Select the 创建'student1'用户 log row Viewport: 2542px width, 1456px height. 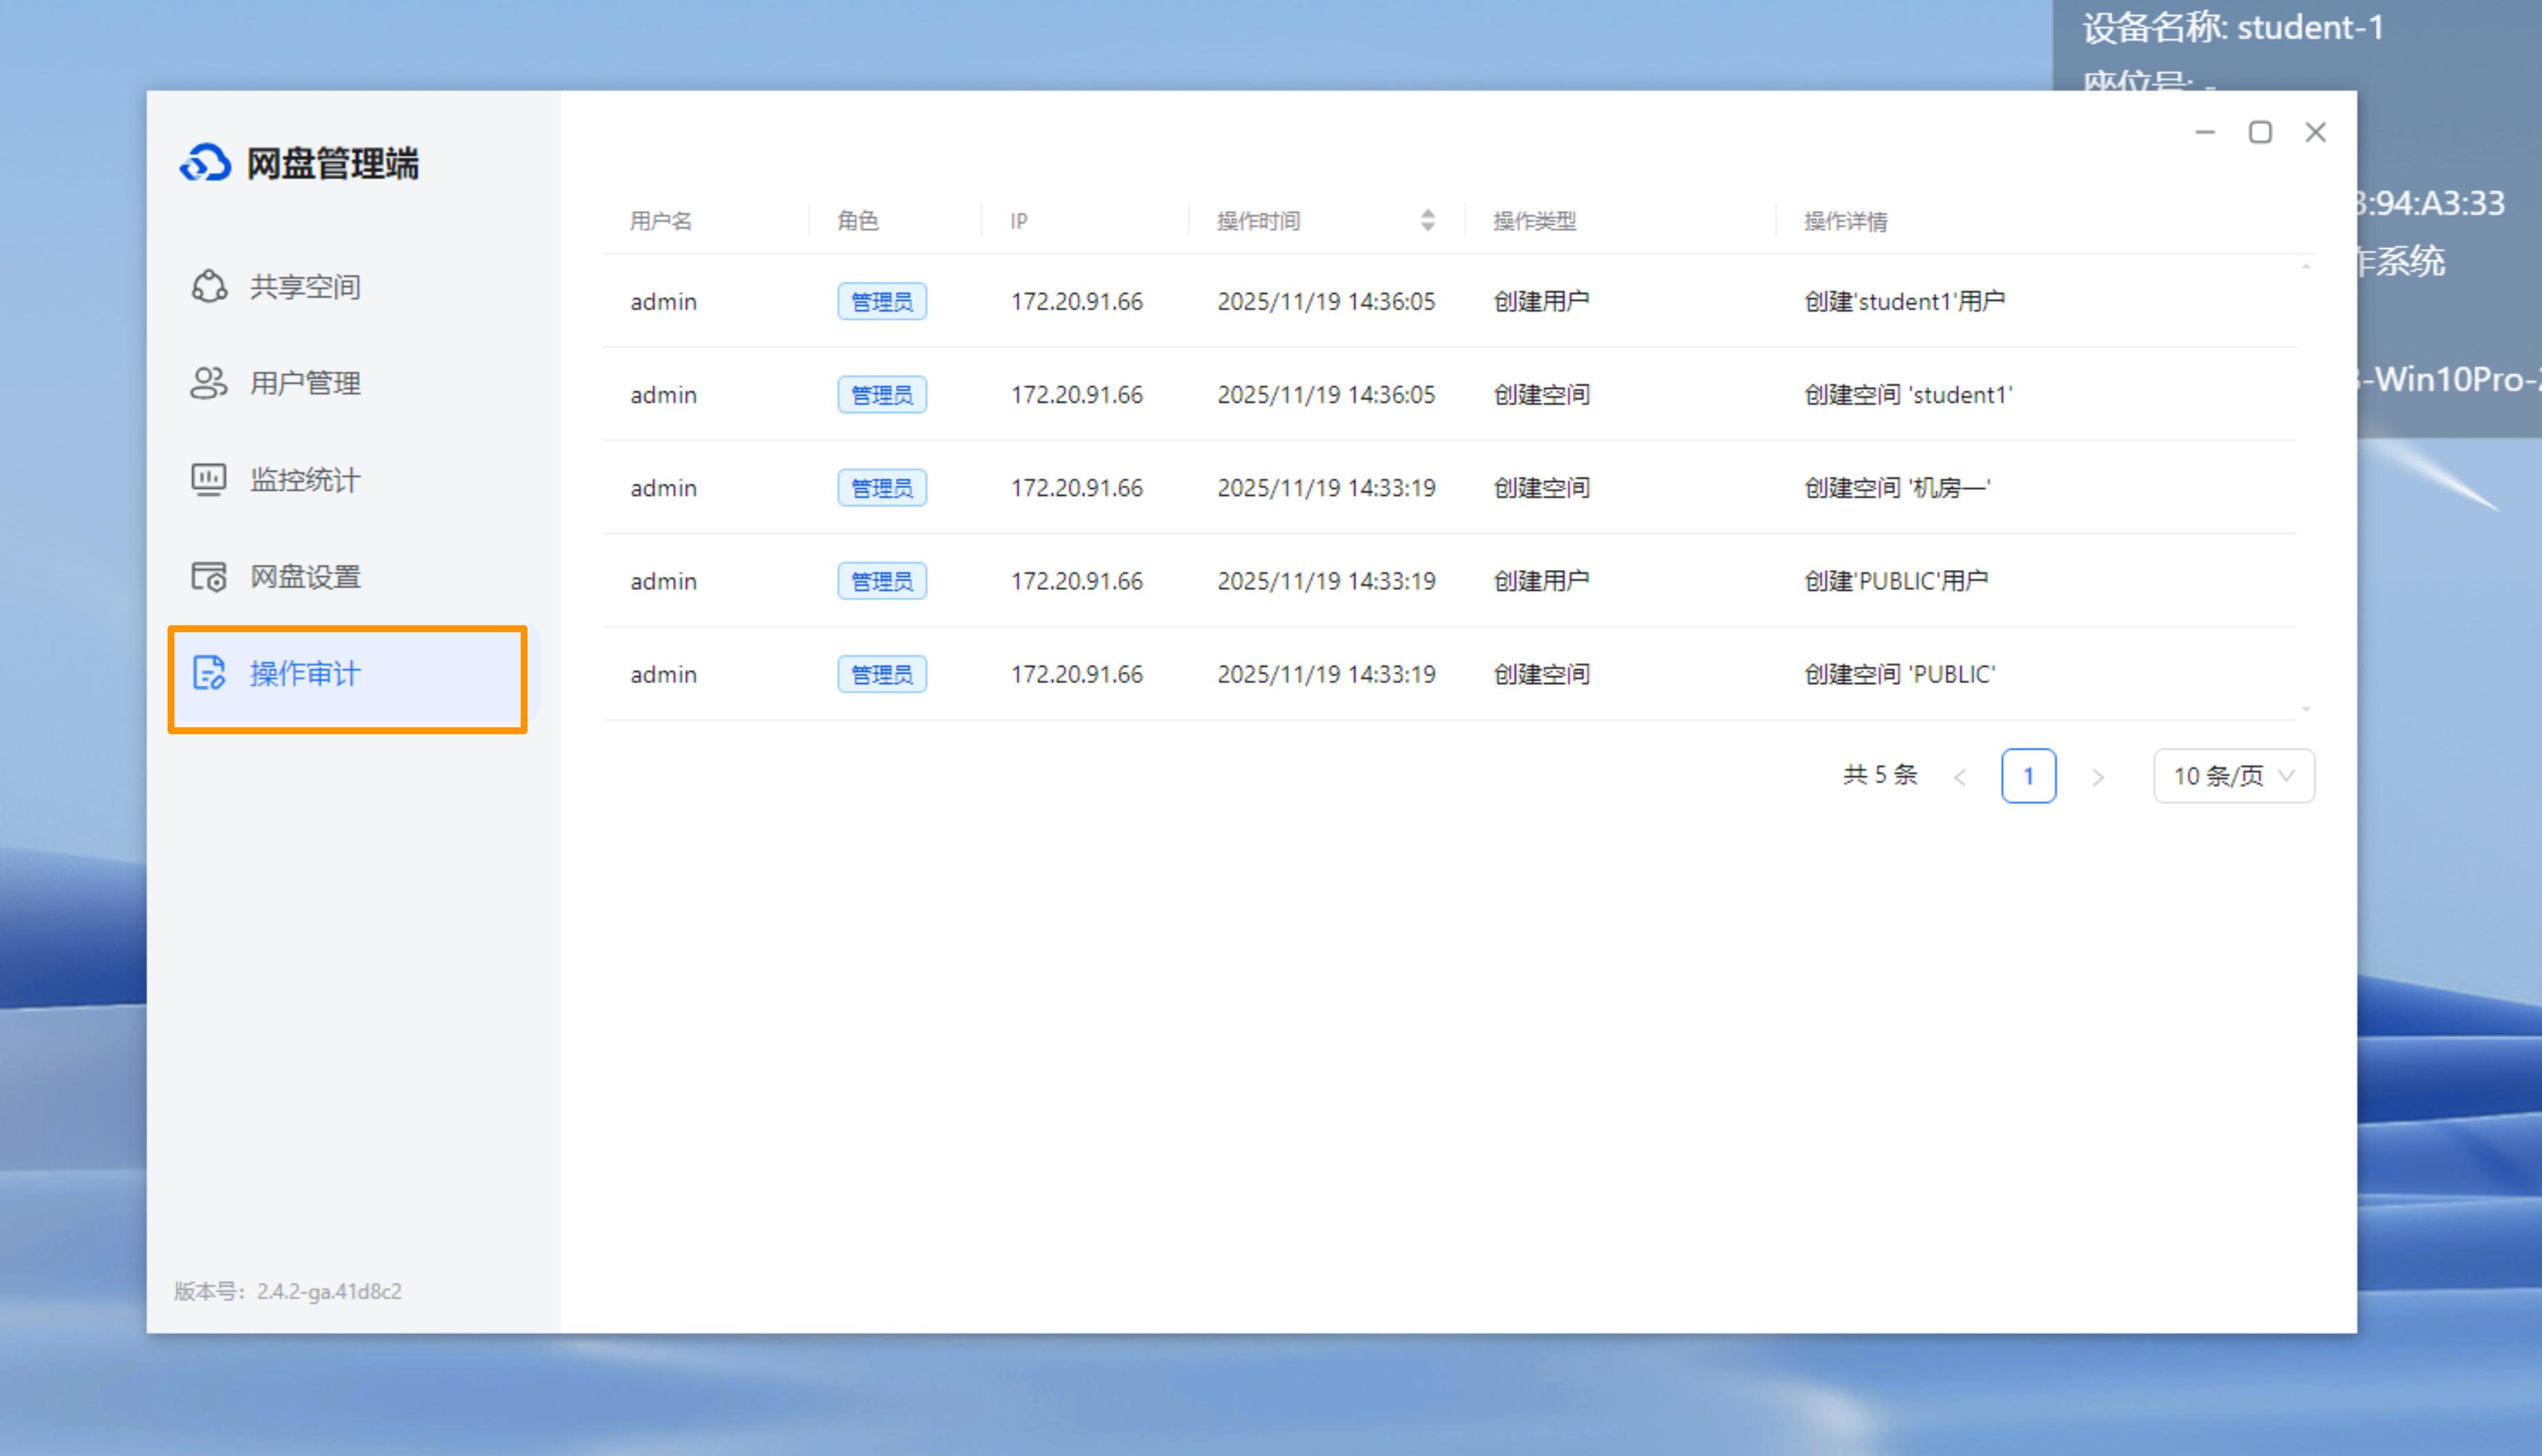[1904, 302]
